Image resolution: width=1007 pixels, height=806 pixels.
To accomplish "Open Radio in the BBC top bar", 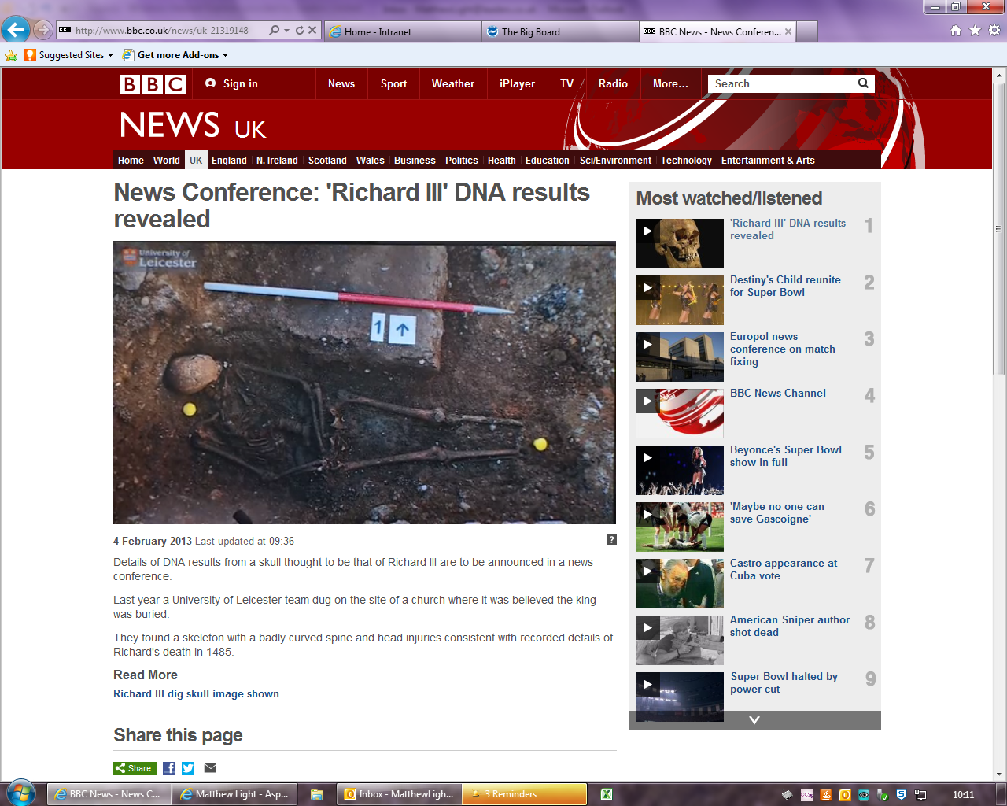I will pos(613,84).
